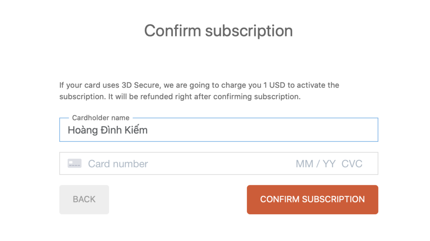Click the refund sentence in the notice

(205, 97)
